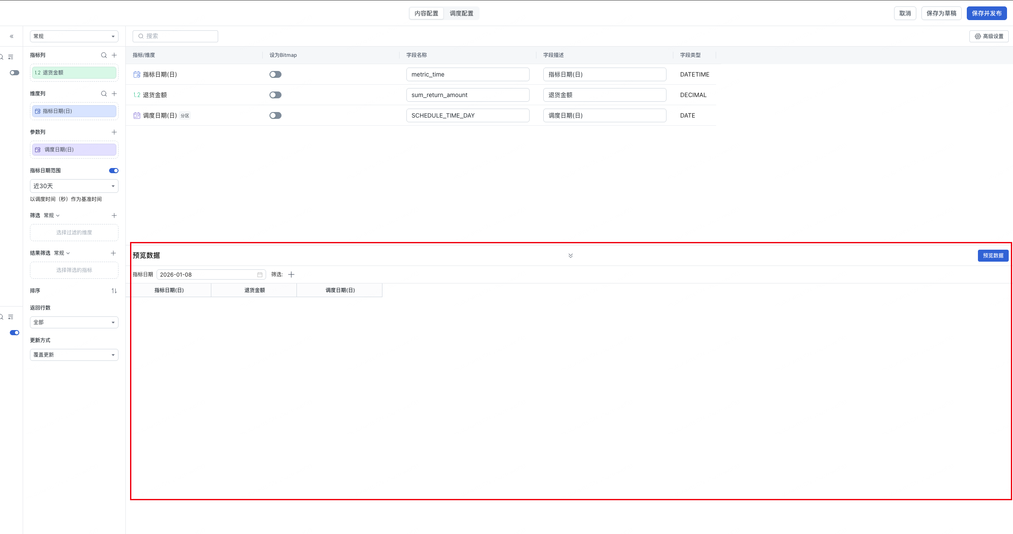Viewport: 1013px width, 534px height.
Task: Add a preview filter with 筛选 plus icon
Action: 291,274
